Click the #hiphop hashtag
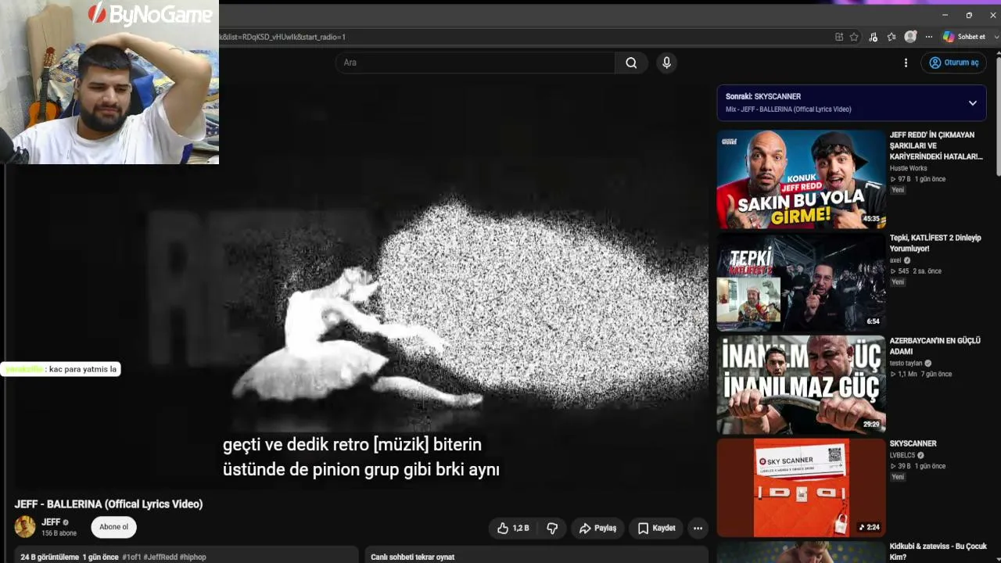This screenshot has width=1001, height=563. pos(193,557)
